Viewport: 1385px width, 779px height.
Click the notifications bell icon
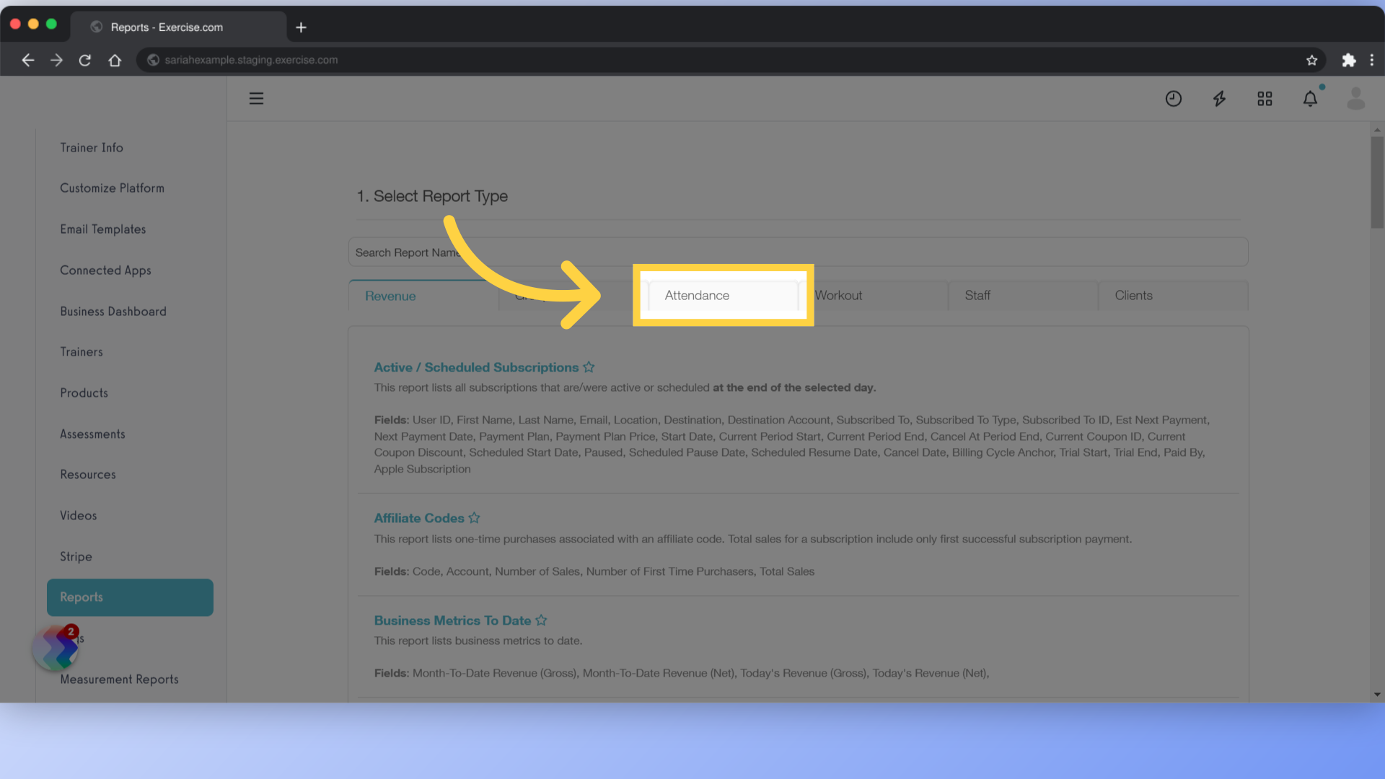click(x=1311, y=99)
